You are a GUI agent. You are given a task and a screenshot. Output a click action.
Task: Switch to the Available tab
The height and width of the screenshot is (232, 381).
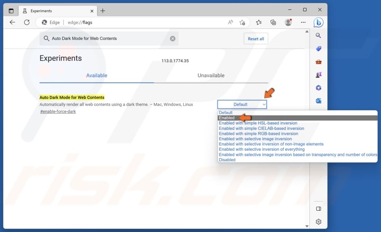pyautogui.click(x=96, y=76)
